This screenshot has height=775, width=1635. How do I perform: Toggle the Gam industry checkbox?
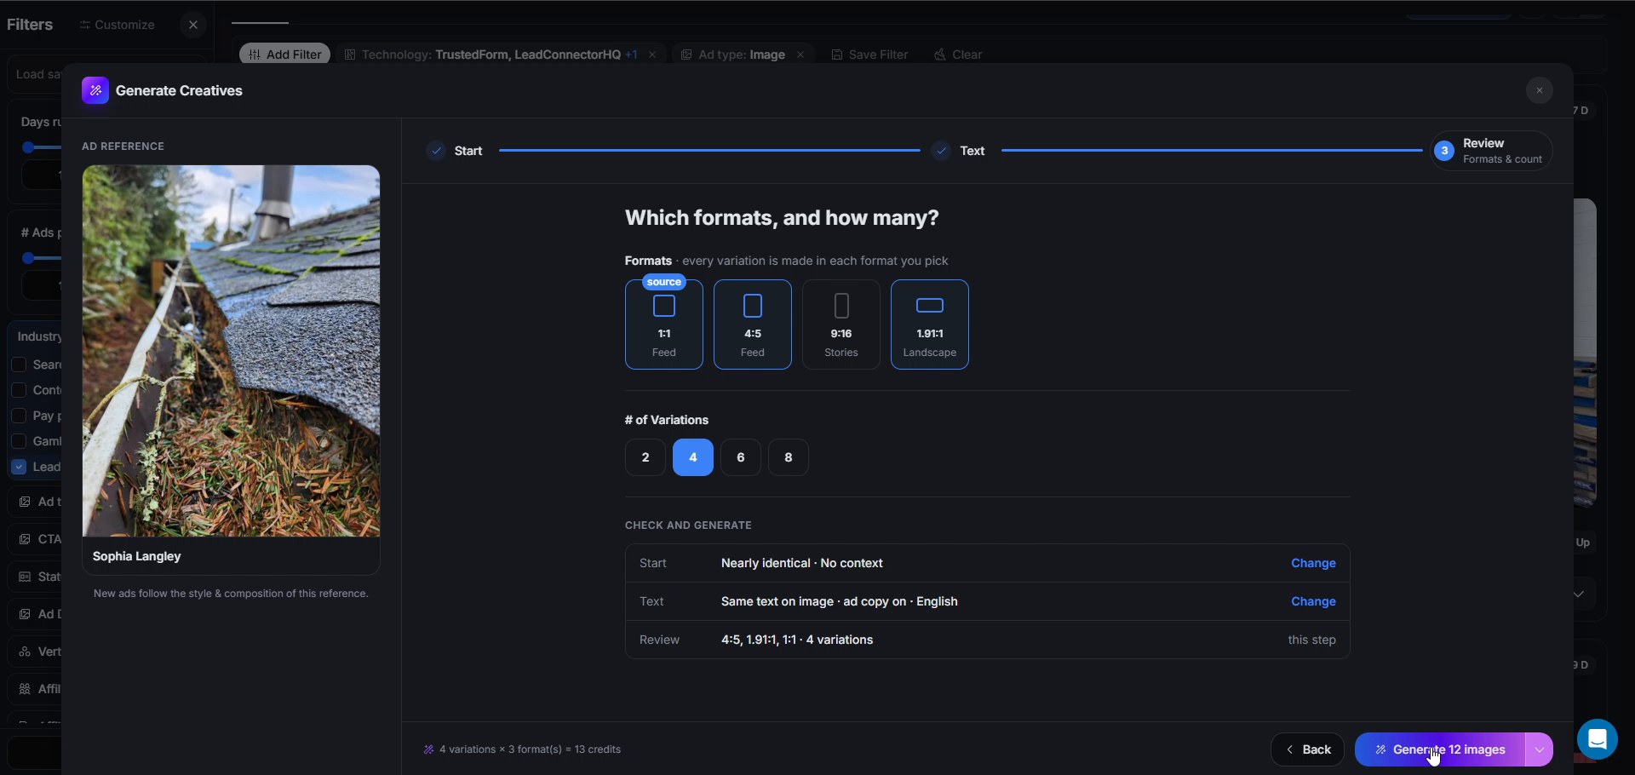[x=19, y=441]
